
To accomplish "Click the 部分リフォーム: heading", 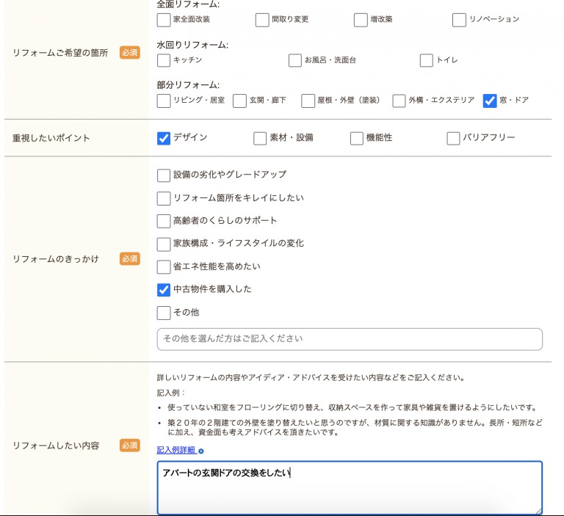I will 188,85.
